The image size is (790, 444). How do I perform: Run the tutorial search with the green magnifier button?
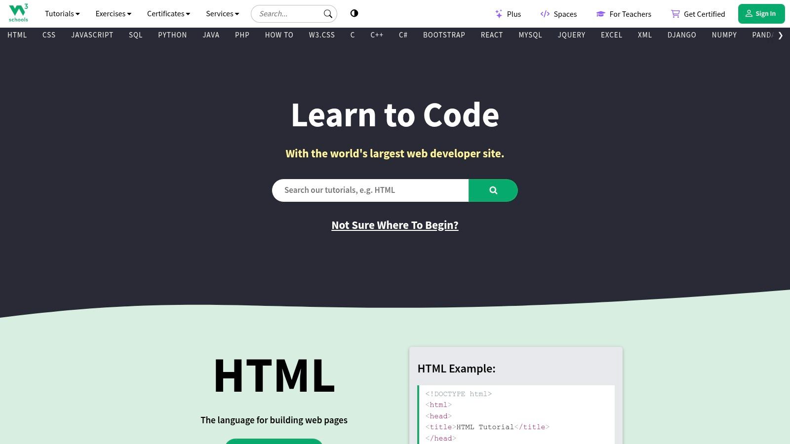(x=493, y=190)
